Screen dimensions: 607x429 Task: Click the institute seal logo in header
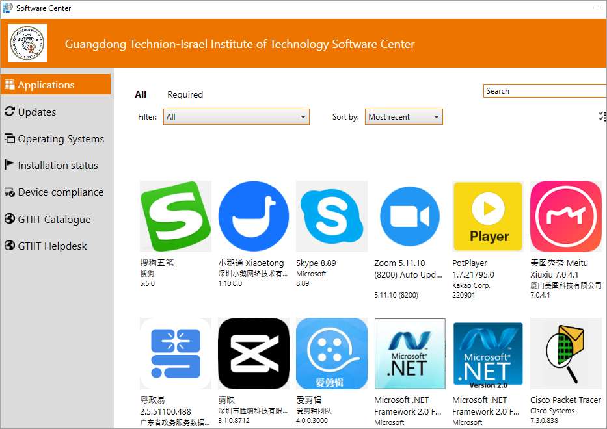click(27, 44)
